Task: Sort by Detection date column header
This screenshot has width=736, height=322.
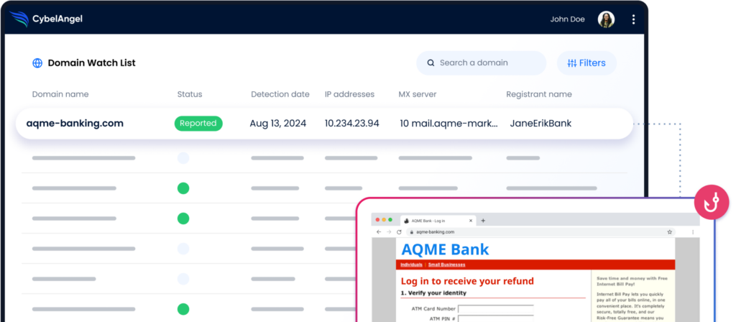Action: [280, 94]
